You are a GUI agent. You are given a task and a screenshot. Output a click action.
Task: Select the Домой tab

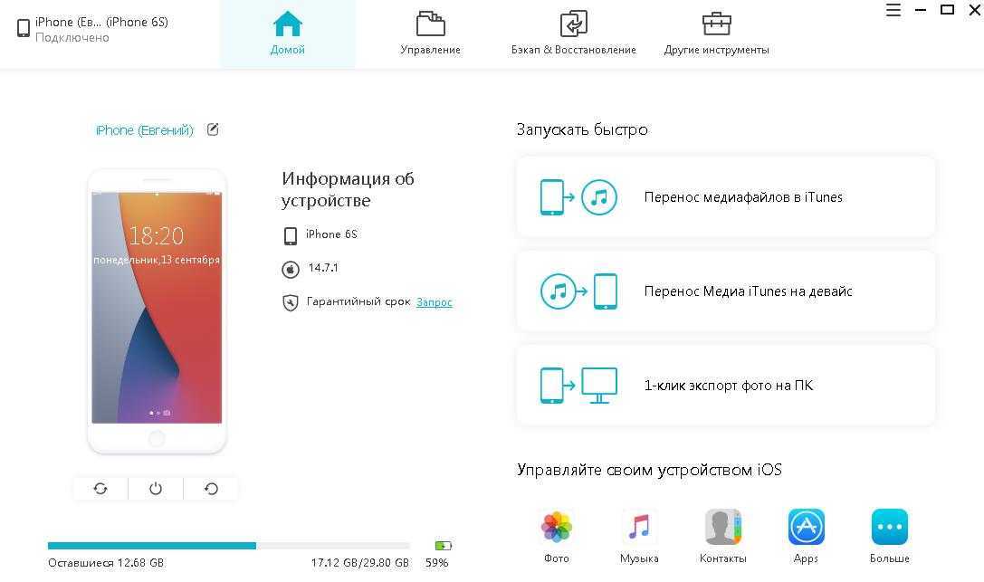coord(288,33)
